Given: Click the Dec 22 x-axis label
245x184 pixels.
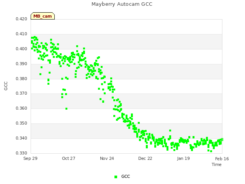Looking at the screenshot, I should [x=145, y=158].
